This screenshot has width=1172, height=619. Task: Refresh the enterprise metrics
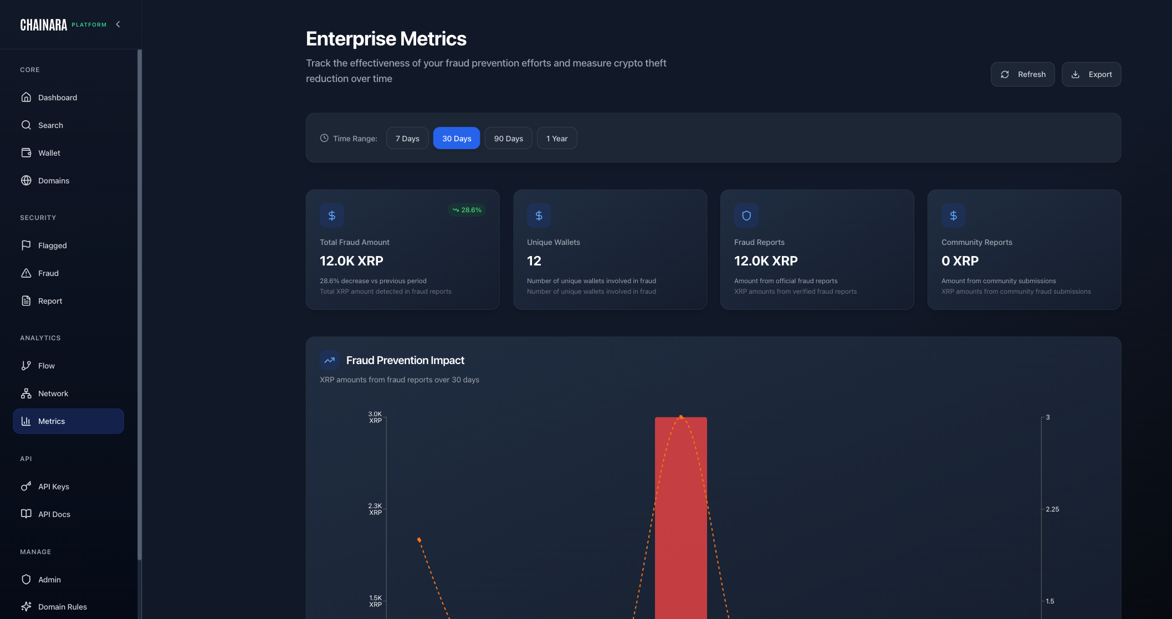[x=1022, y=74]
